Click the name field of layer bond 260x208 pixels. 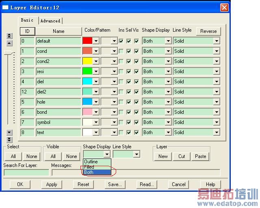tap(58, 112)
